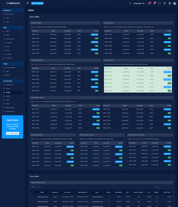The width and height of the screenshot is (178, 207).
Task: Collapse the Pages sidebar section
Action: tap(13, 64)
